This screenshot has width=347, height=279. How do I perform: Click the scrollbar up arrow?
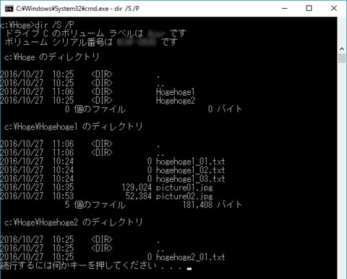point(342,49)
